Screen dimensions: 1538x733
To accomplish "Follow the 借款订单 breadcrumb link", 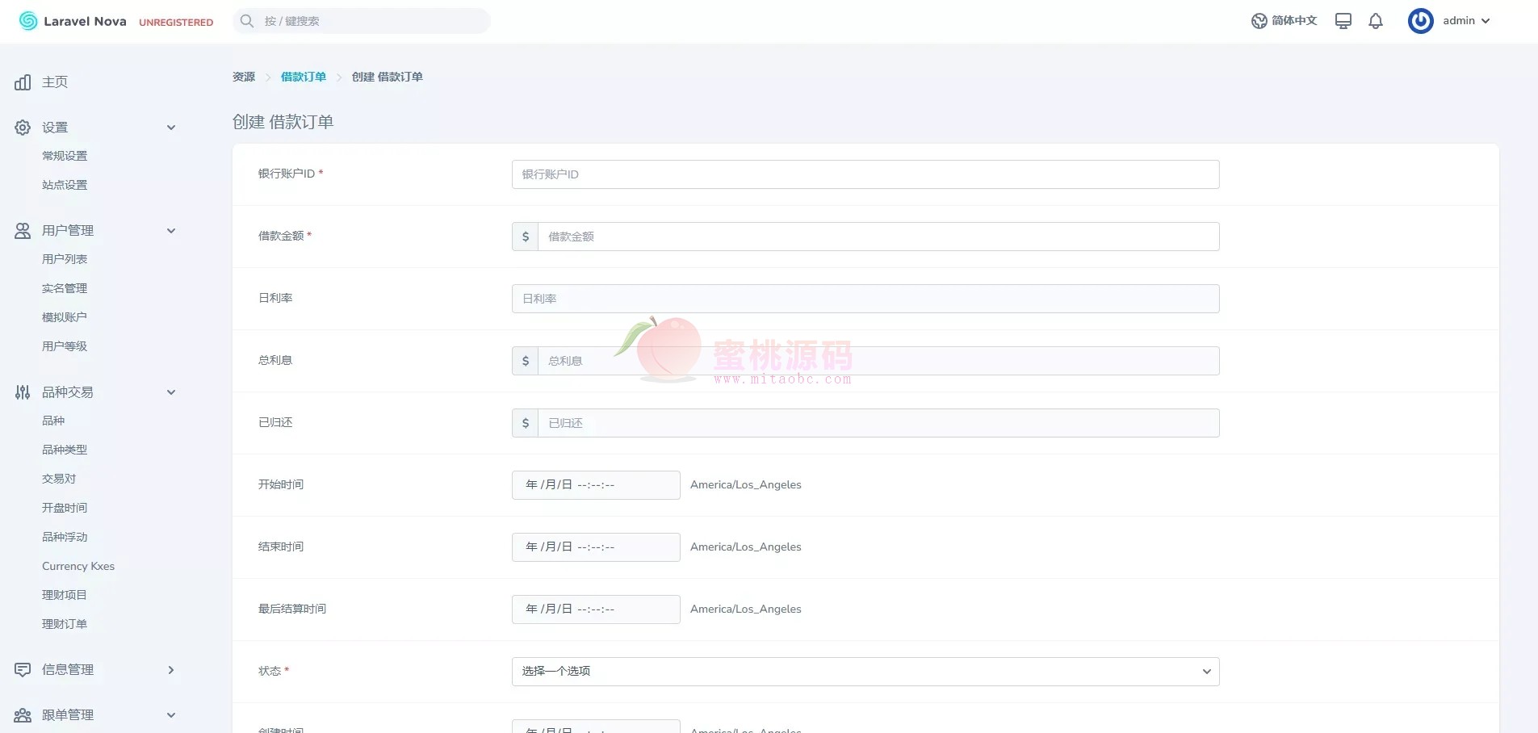I will coord(304,77).
